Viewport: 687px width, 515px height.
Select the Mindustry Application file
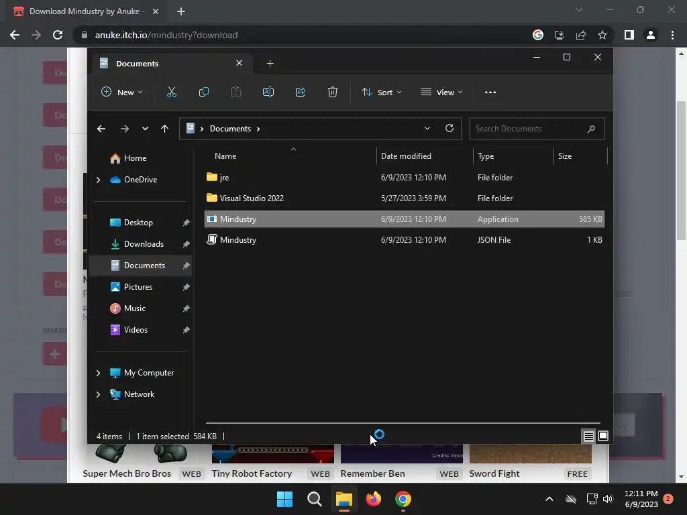pyautogui.click(x=405, y=219)
